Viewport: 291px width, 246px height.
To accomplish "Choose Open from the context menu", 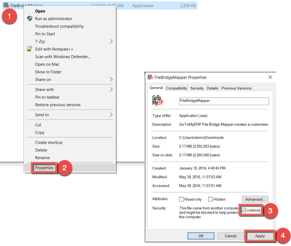I will pos(40,11).
